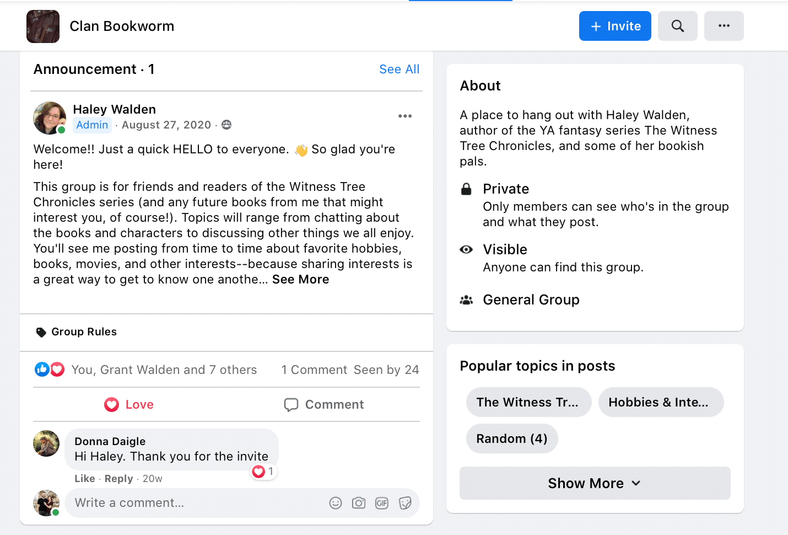Choose a sticker for the comment
The height and width of the screenshot is (535, 788).
[405, 503]
